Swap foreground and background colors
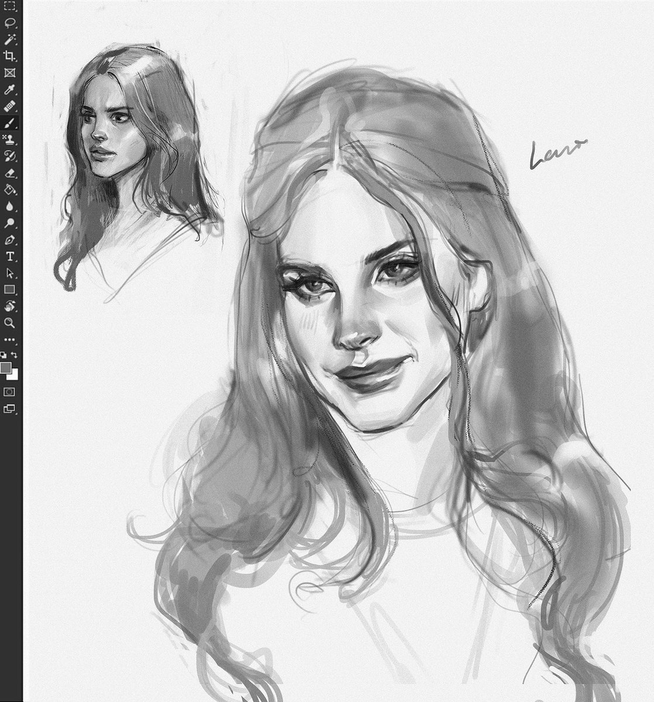 15,355
